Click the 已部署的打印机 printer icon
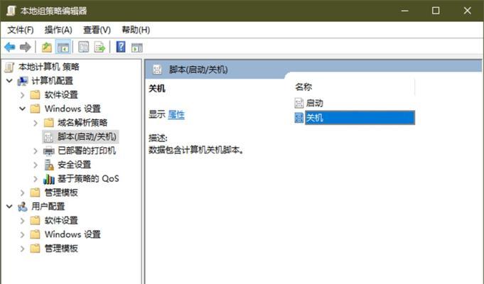This screenshot has width=484, height=284. coord(49,151)
